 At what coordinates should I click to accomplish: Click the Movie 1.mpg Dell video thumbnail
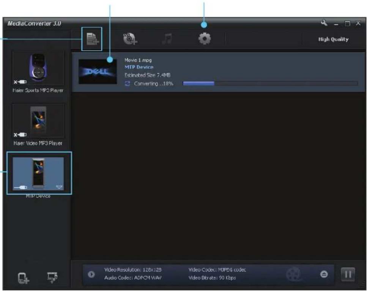pyautogui.click(x=98, y=71)
